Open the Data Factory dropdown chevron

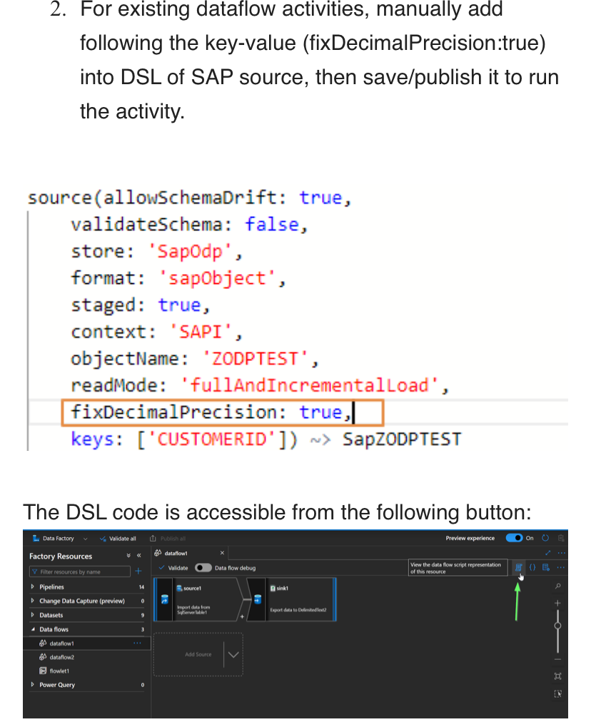tap(86, 539)
